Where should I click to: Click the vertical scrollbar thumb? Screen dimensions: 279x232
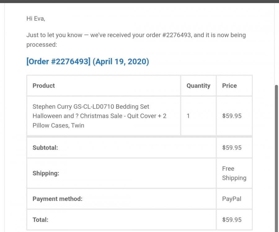point(277,158)
